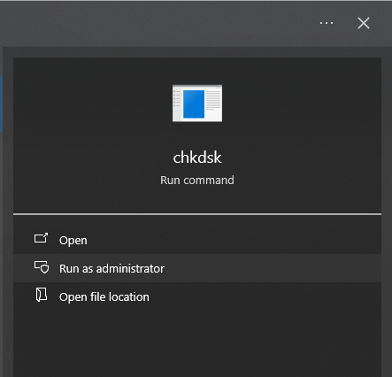Click the Open arrow-box icon
The height and width of the screenshot is (377, 392).
coord(41,238)
